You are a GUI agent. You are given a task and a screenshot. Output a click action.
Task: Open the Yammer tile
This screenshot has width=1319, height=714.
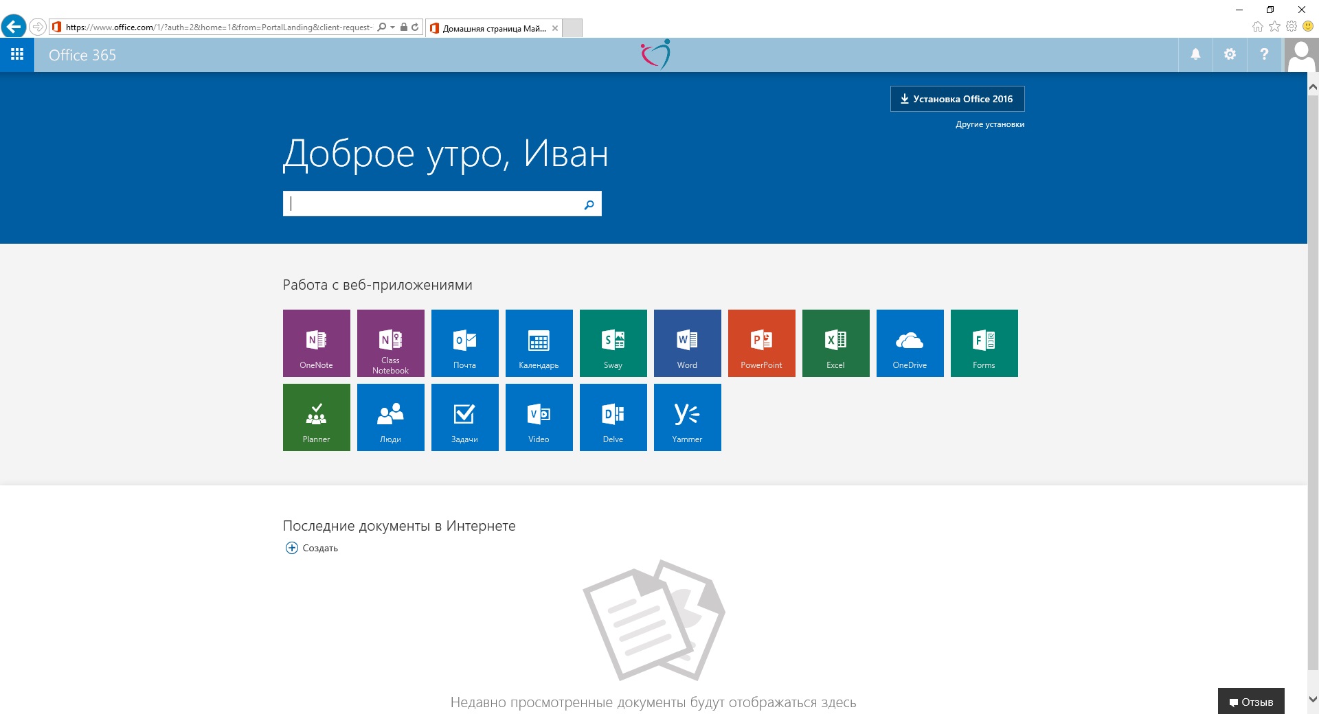pos(687,417)
